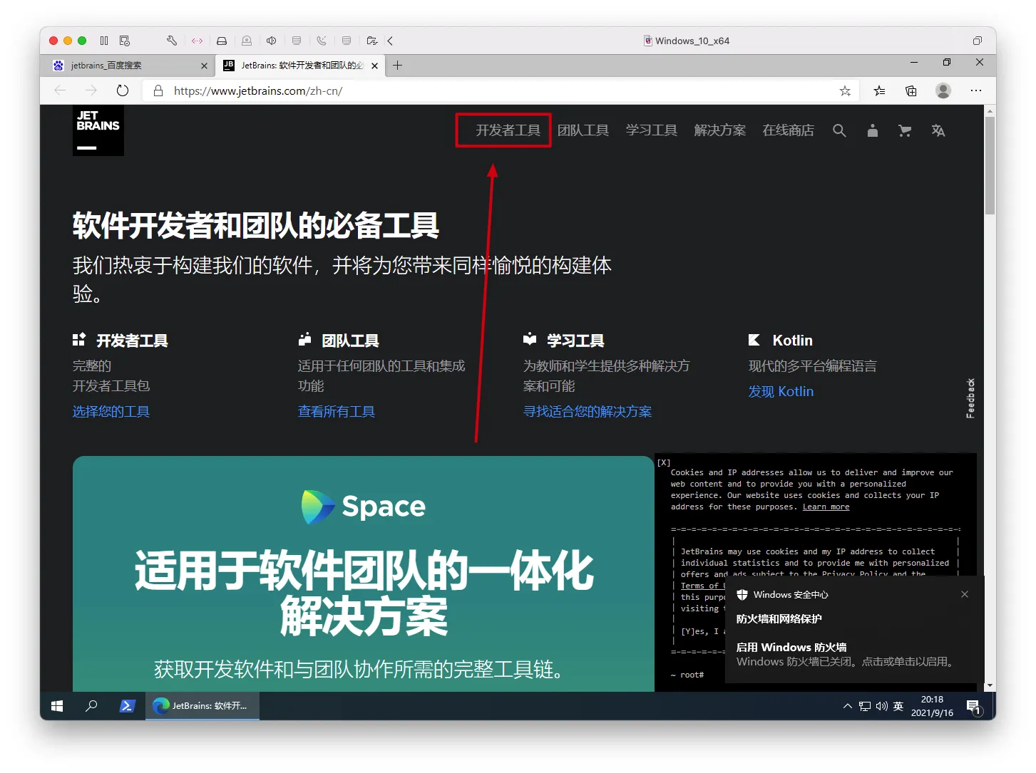Open the shopping cart icon

[x=905, y=130]
